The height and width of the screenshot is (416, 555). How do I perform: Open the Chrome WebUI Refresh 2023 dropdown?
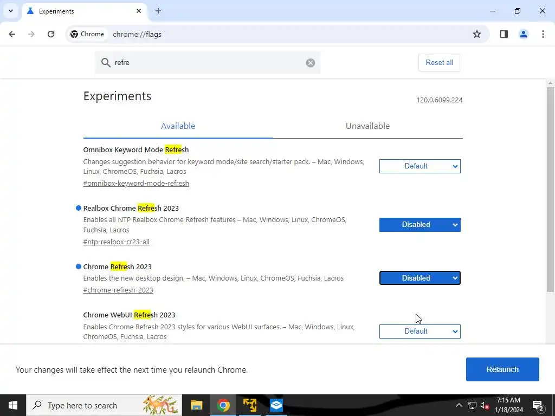tap(420, 331)
